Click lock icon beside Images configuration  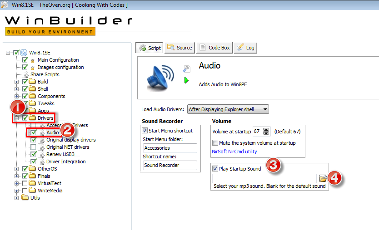[x=32, y=68]
